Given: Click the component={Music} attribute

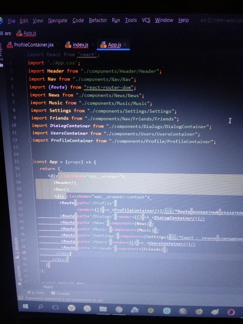Looking at the screenshot, I should [x=132, y=230].
